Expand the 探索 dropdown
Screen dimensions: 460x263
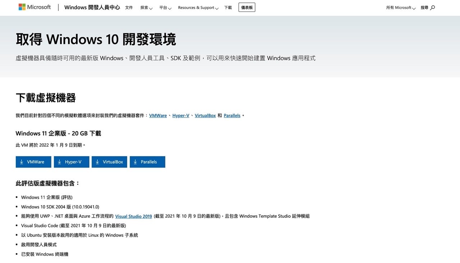[x=146, y=8]
